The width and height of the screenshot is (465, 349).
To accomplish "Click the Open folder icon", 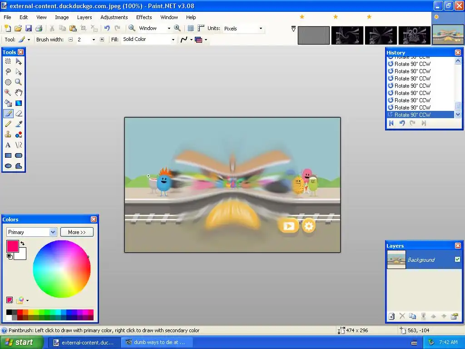I will pos(18,28).
